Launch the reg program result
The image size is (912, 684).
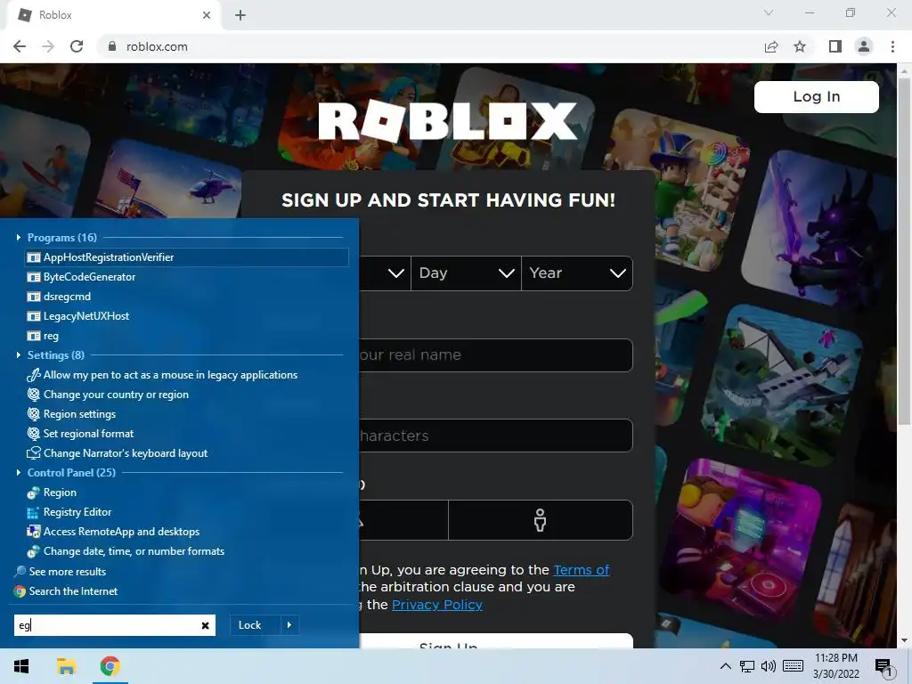tap(187, 336)
